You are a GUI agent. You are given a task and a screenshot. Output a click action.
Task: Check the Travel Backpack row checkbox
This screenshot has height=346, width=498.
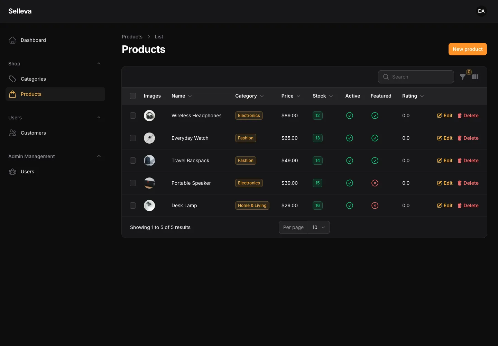[133, 161]
